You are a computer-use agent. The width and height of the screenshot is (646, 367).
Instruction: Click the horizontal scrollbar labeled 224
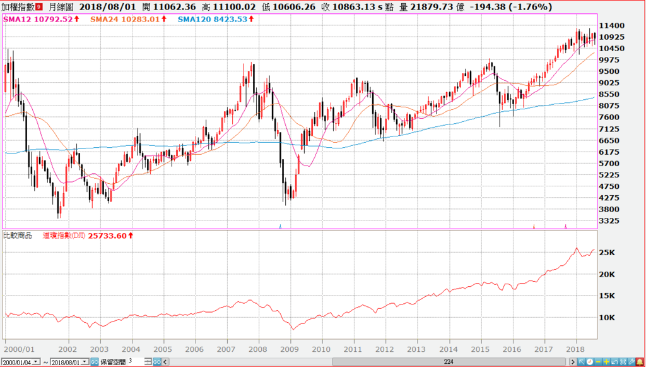[x=449, y=362]
